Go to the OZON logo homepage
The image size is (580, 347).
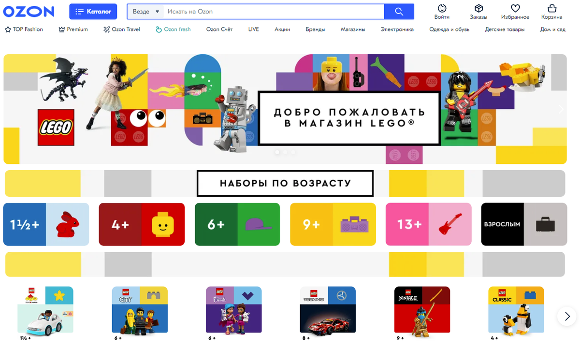click(29, 11)
